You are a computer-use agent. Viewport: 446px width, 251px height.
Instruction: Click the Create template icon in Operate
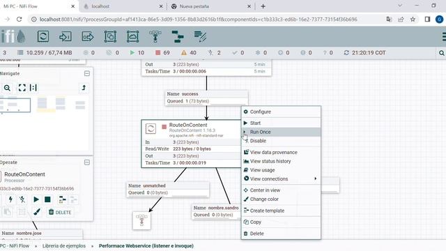pos(62,199)
